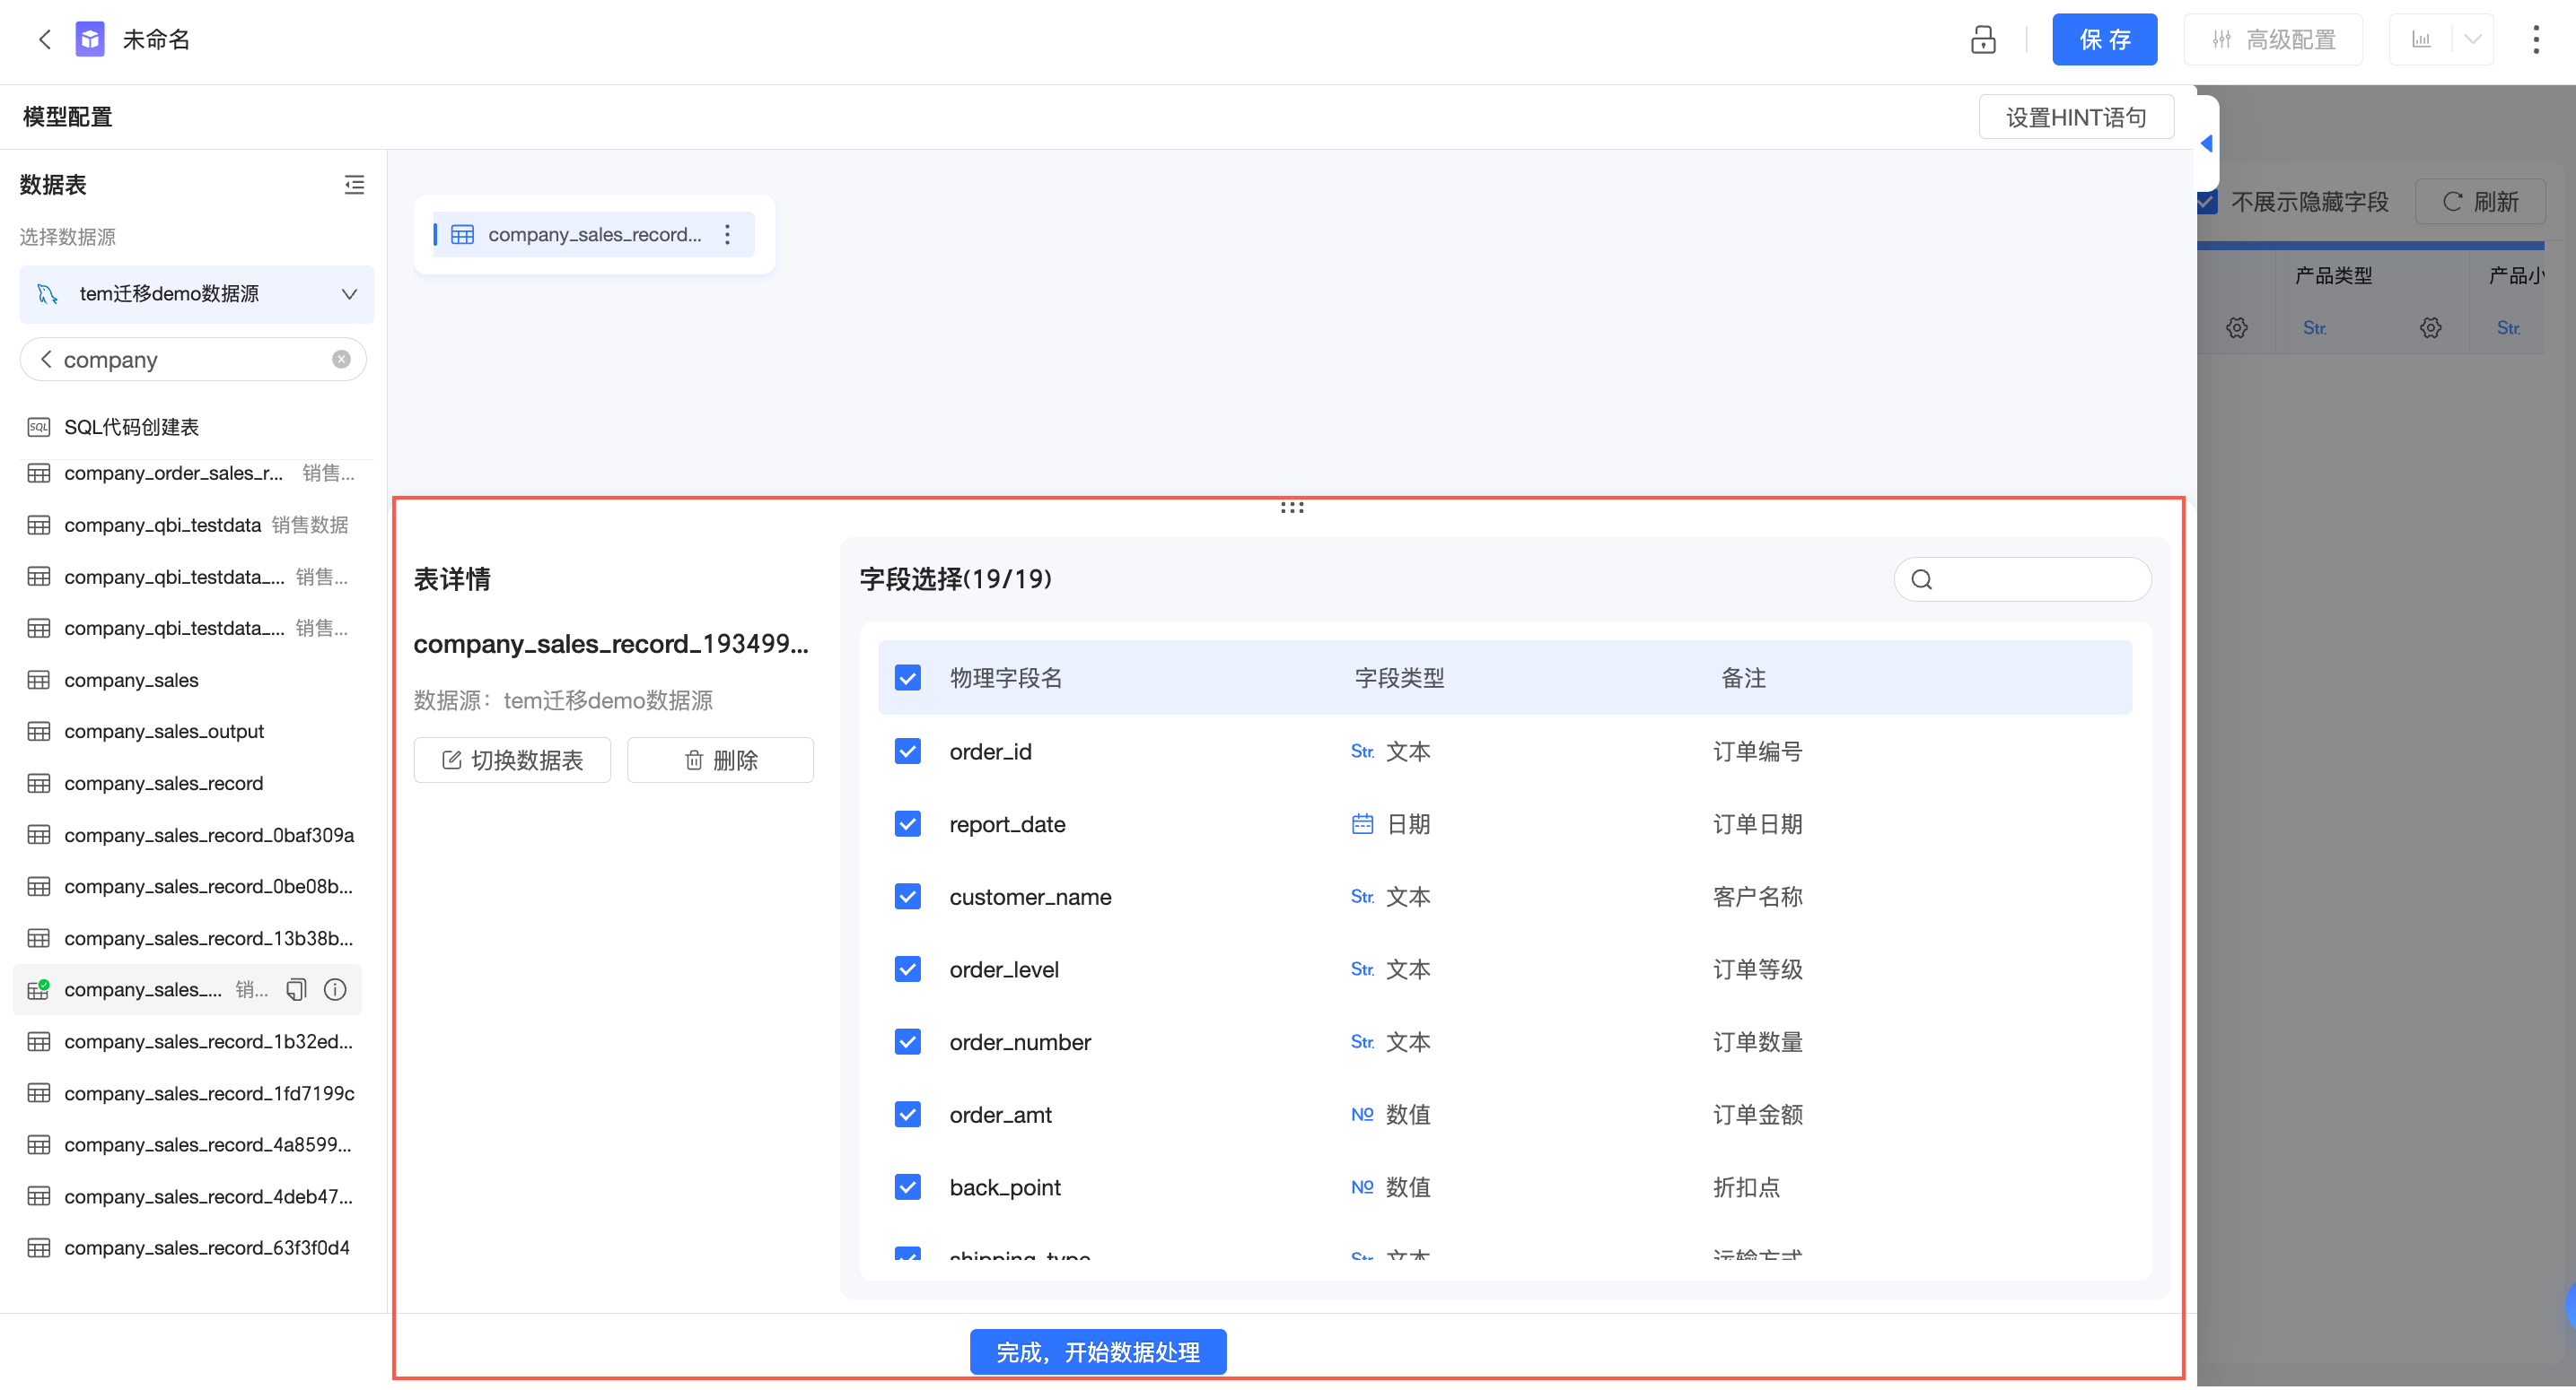Viewport: 2576px width, 1390px height.
Task: Collapse side panel with blue triangle arrow
Action: 2206,143
